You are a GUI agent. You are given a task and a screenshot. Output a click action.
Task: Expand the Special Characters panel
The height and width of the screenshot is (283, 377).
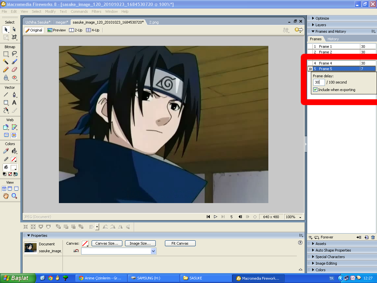313,256
